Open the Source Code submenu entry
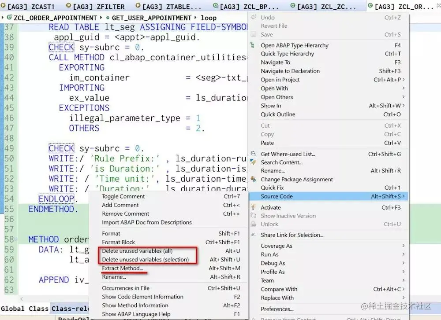441x320 pixels. [x=329, y=196]
